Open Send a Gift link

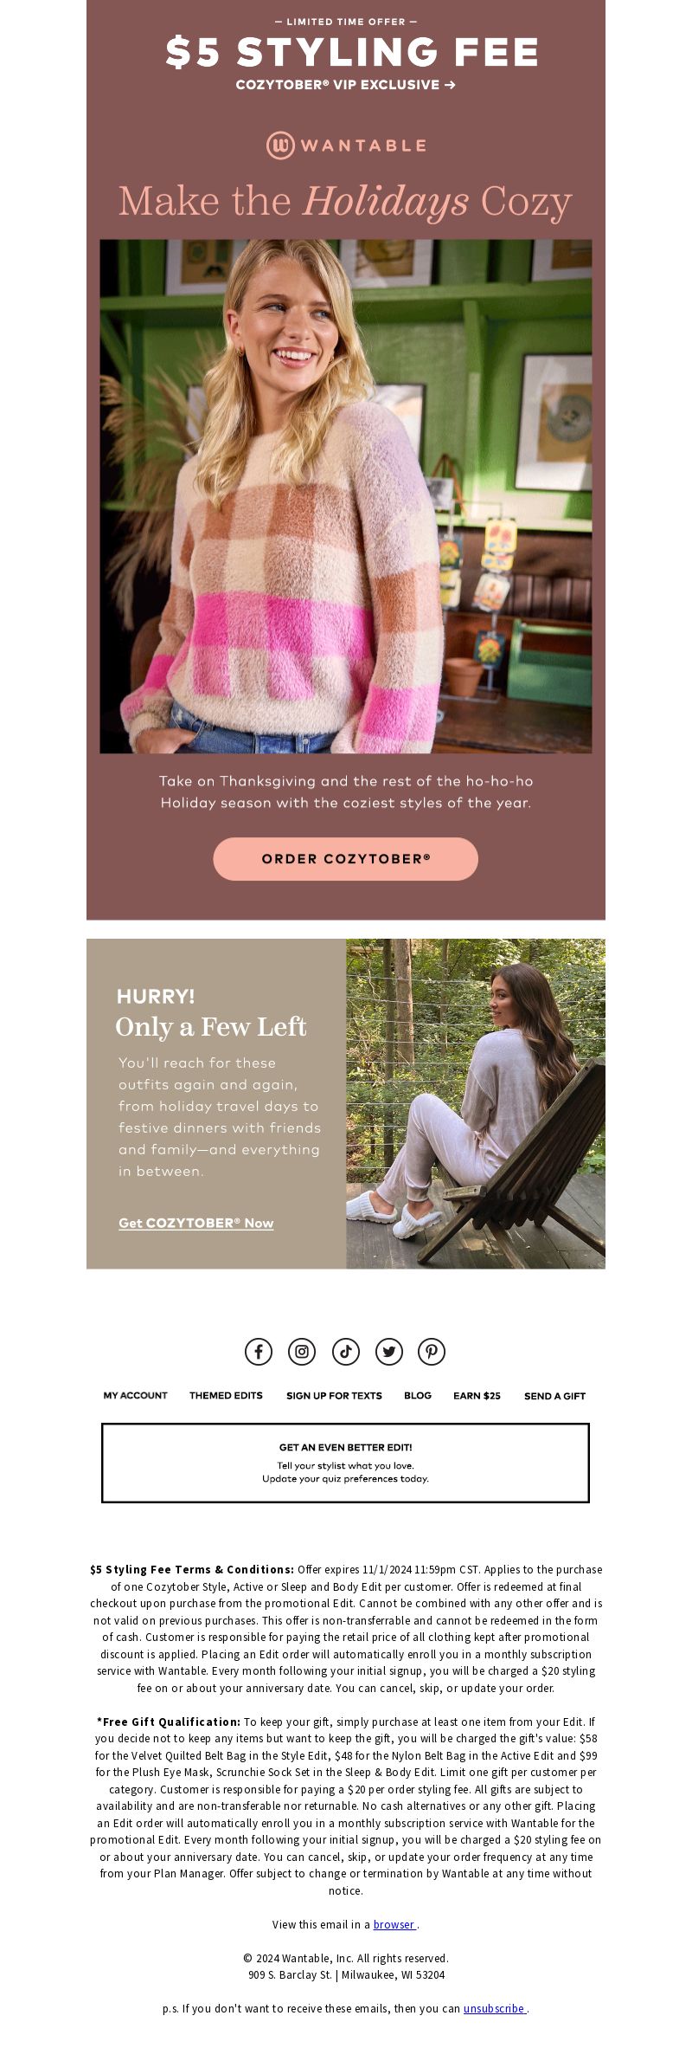click(x=554, y=1396)
